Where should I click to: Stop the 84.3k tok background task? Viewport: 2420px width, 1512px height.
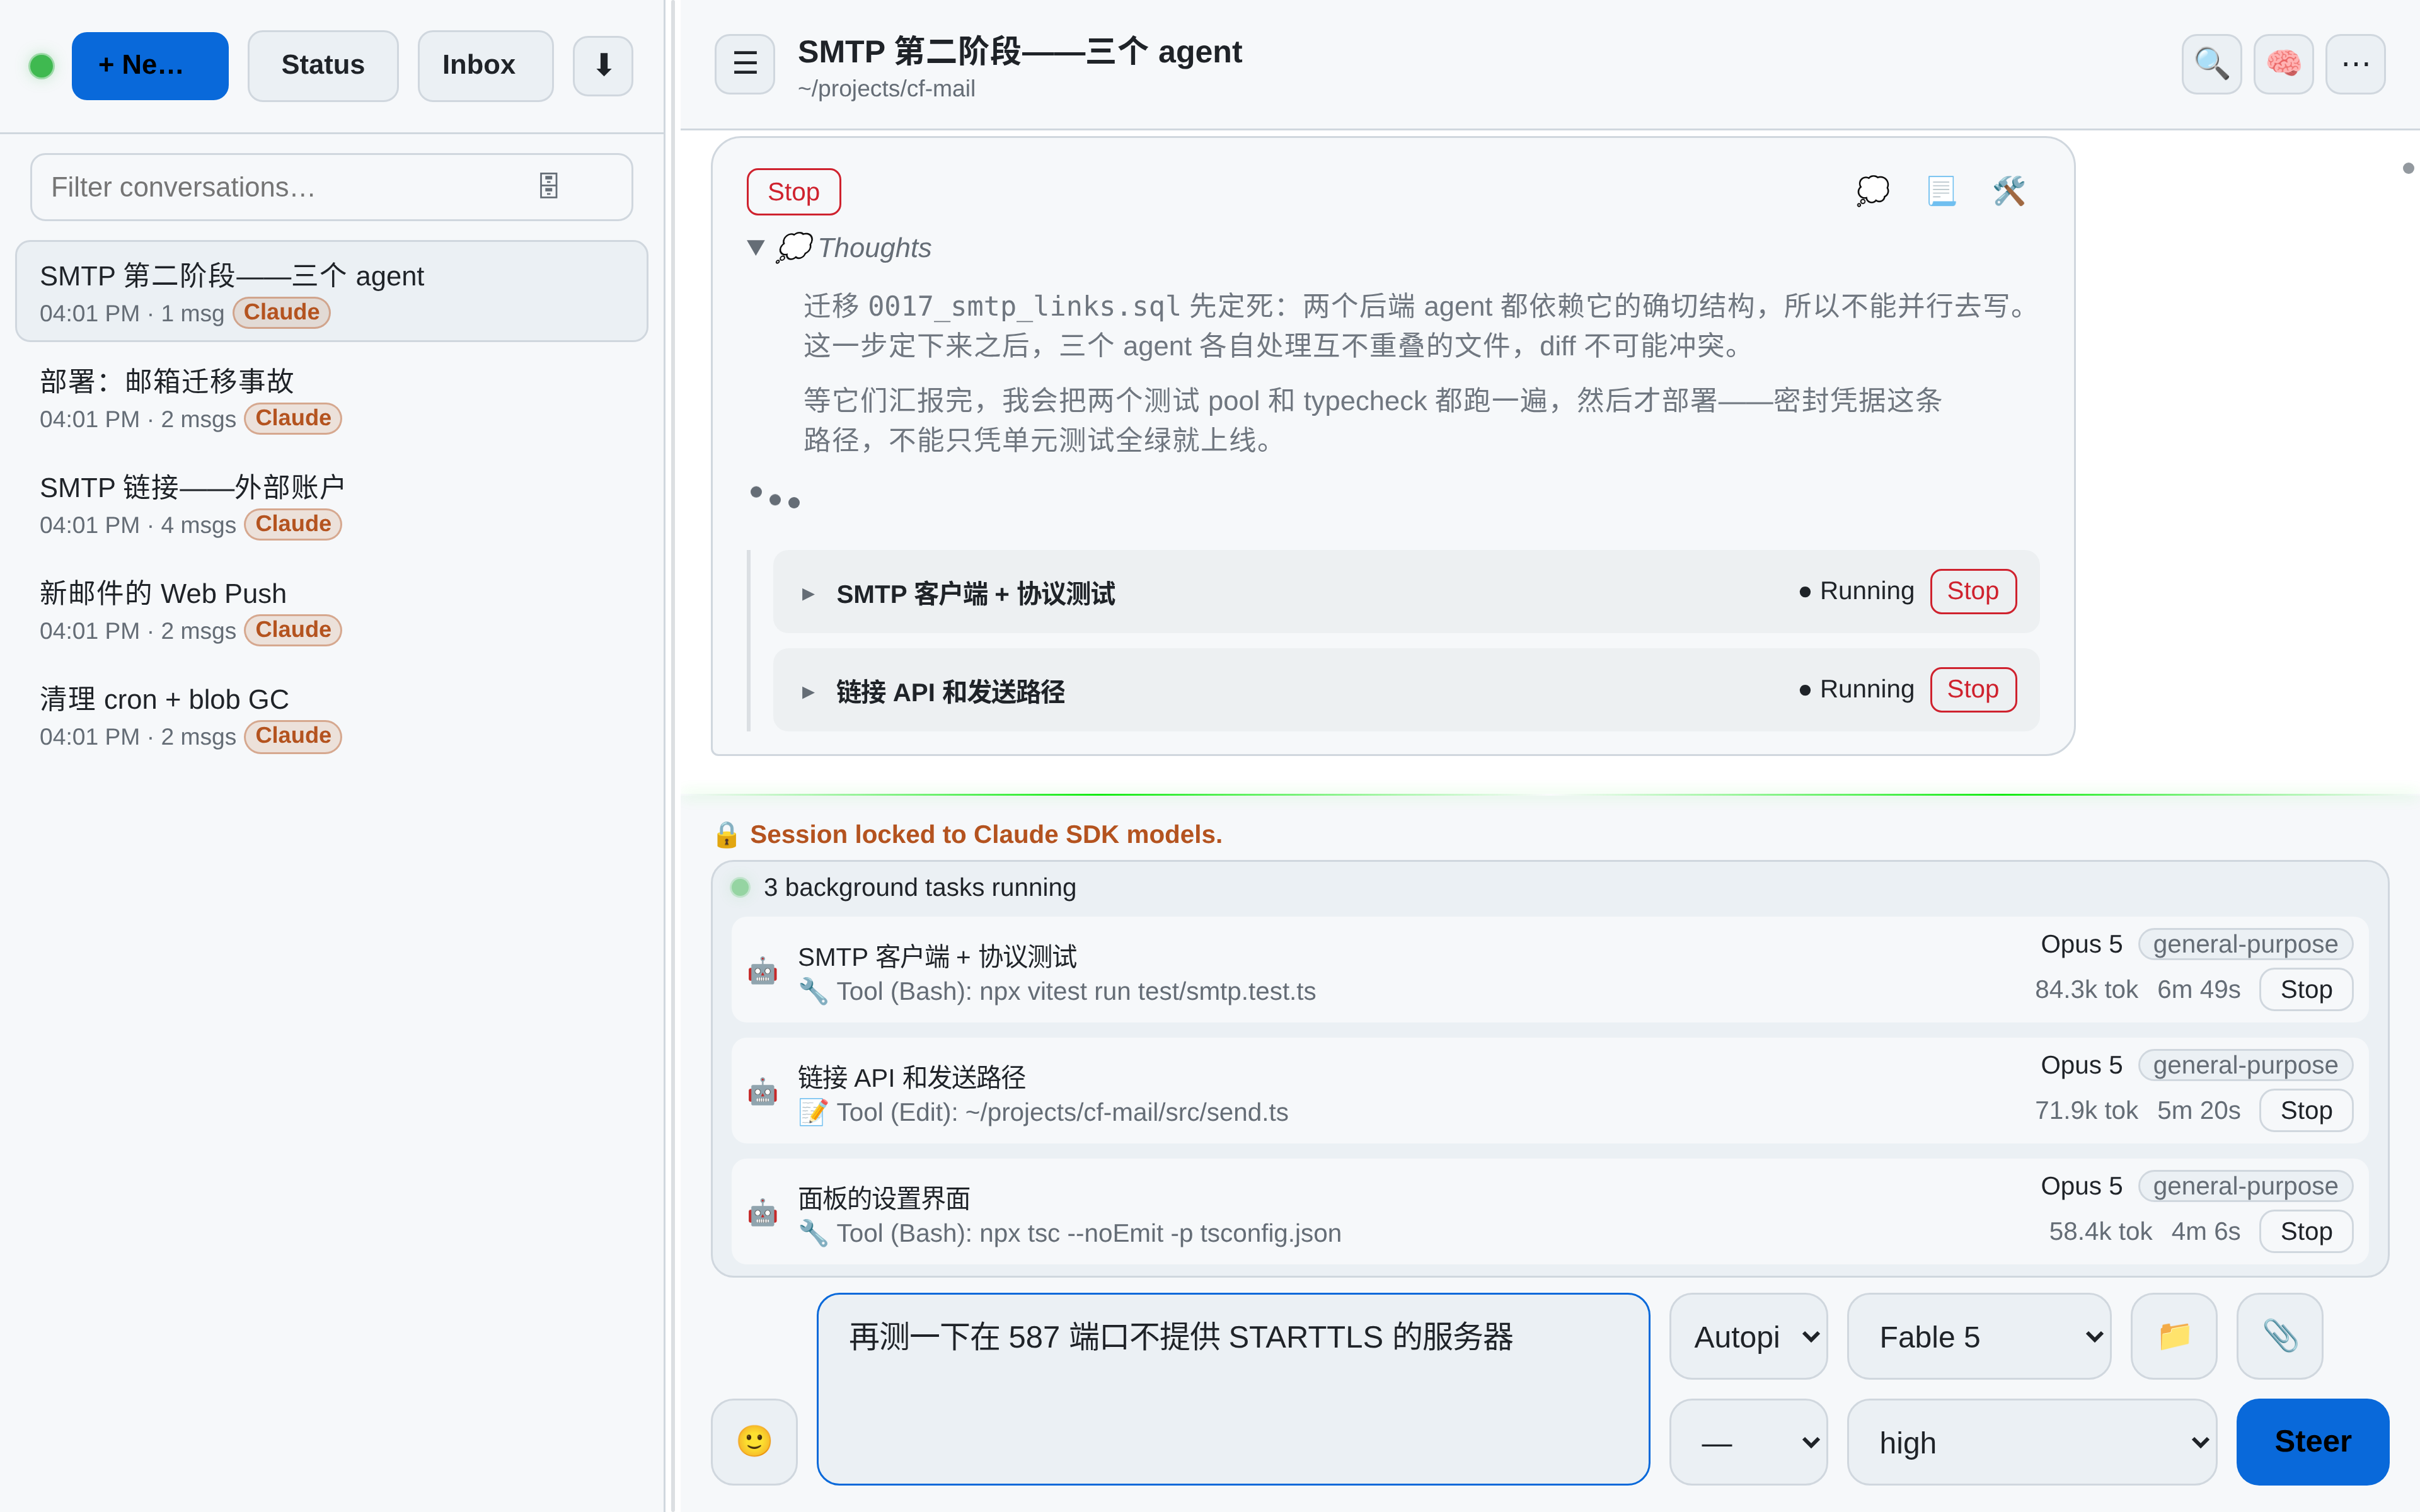click(2305, 989)
